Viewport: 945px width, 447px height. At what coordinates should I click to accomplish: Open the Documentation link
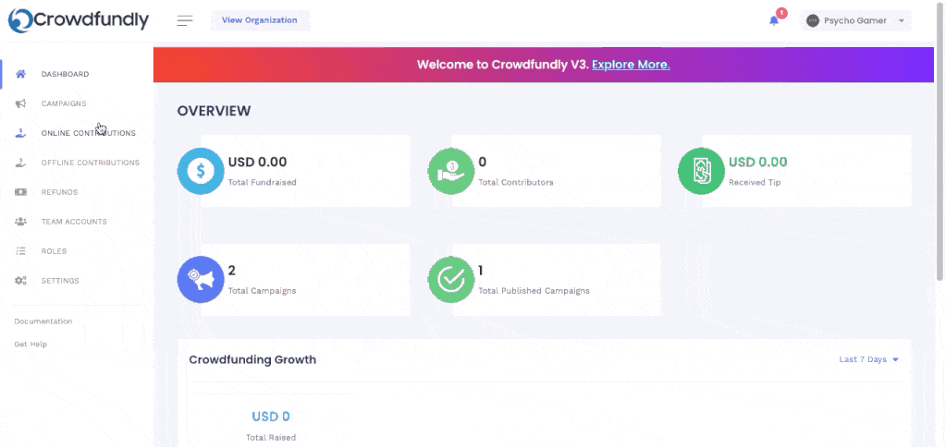coord(43,321)
